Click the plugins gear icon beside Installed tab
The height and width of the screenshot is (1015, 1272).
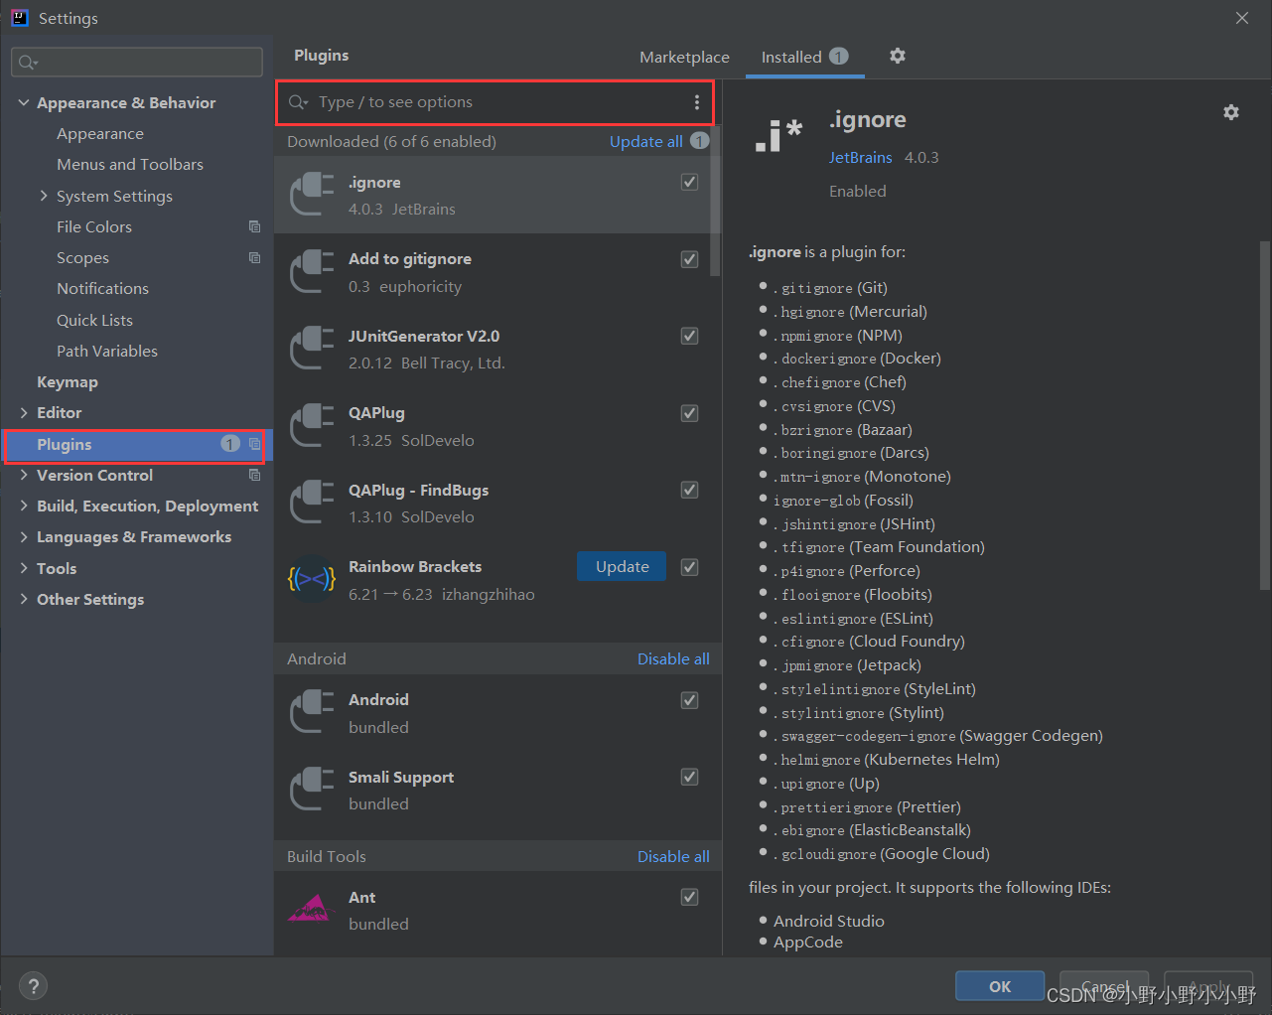click(x=898, y=56)
